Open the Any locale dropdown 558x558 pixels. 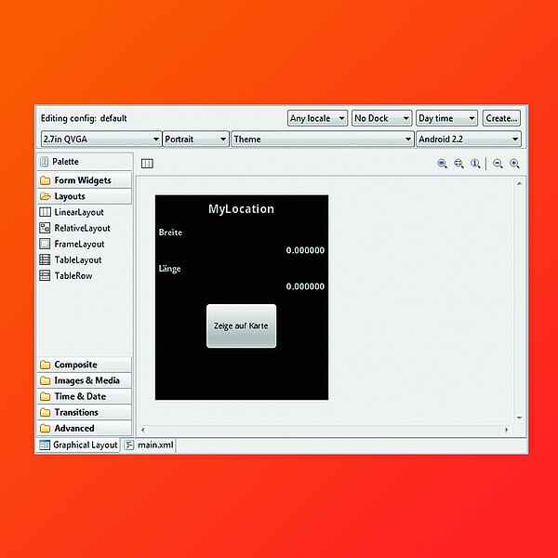317,118
